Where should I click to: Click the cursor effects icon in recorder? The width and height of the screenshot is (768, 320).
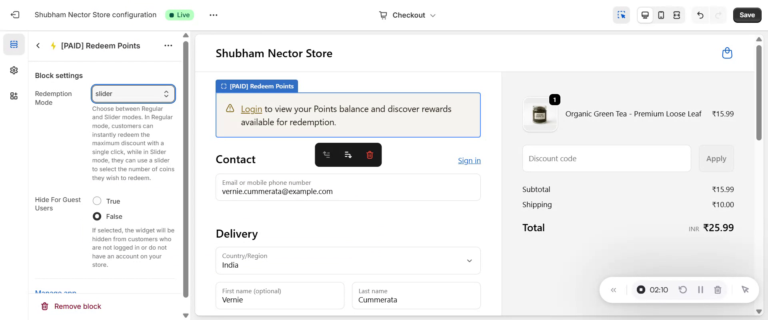(745, 290)
